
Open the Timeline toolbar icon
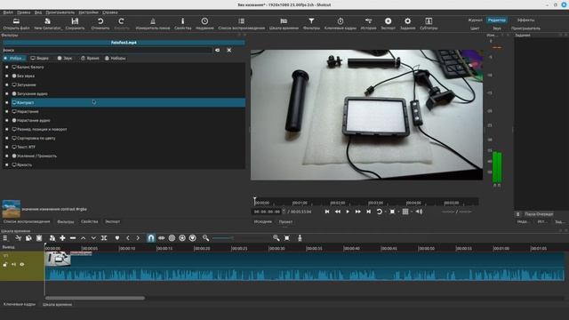click(284, 21)
